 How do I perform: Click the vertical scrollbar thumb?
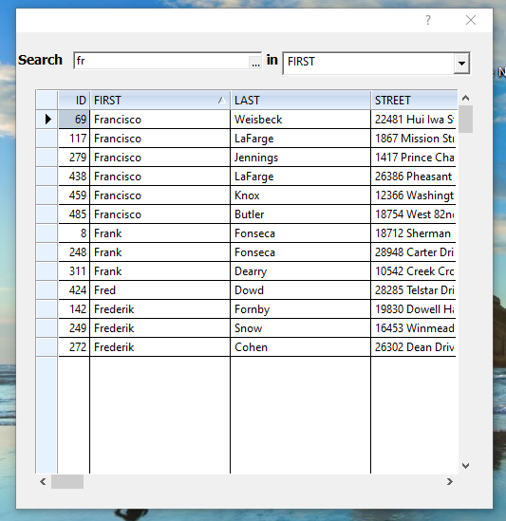(x=465, y=119)
